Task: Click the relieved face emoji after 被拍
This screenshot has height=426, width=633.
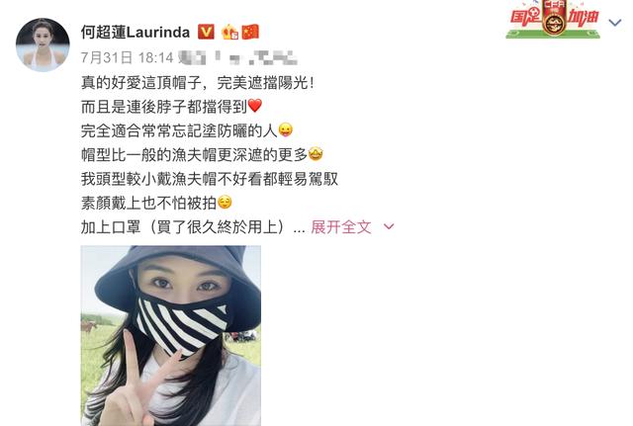Action: (225, 202)
